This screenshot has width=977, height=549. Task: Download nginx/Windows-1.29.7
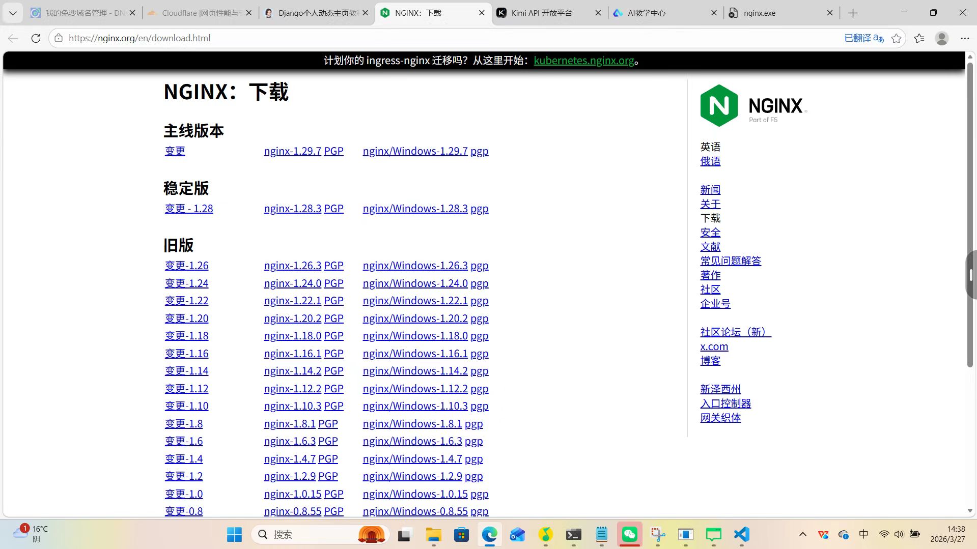415,151
